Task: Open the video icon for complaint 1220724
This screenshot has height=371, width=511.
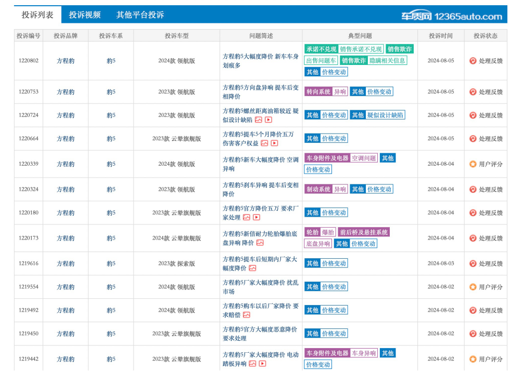Action: pos(269,120)
